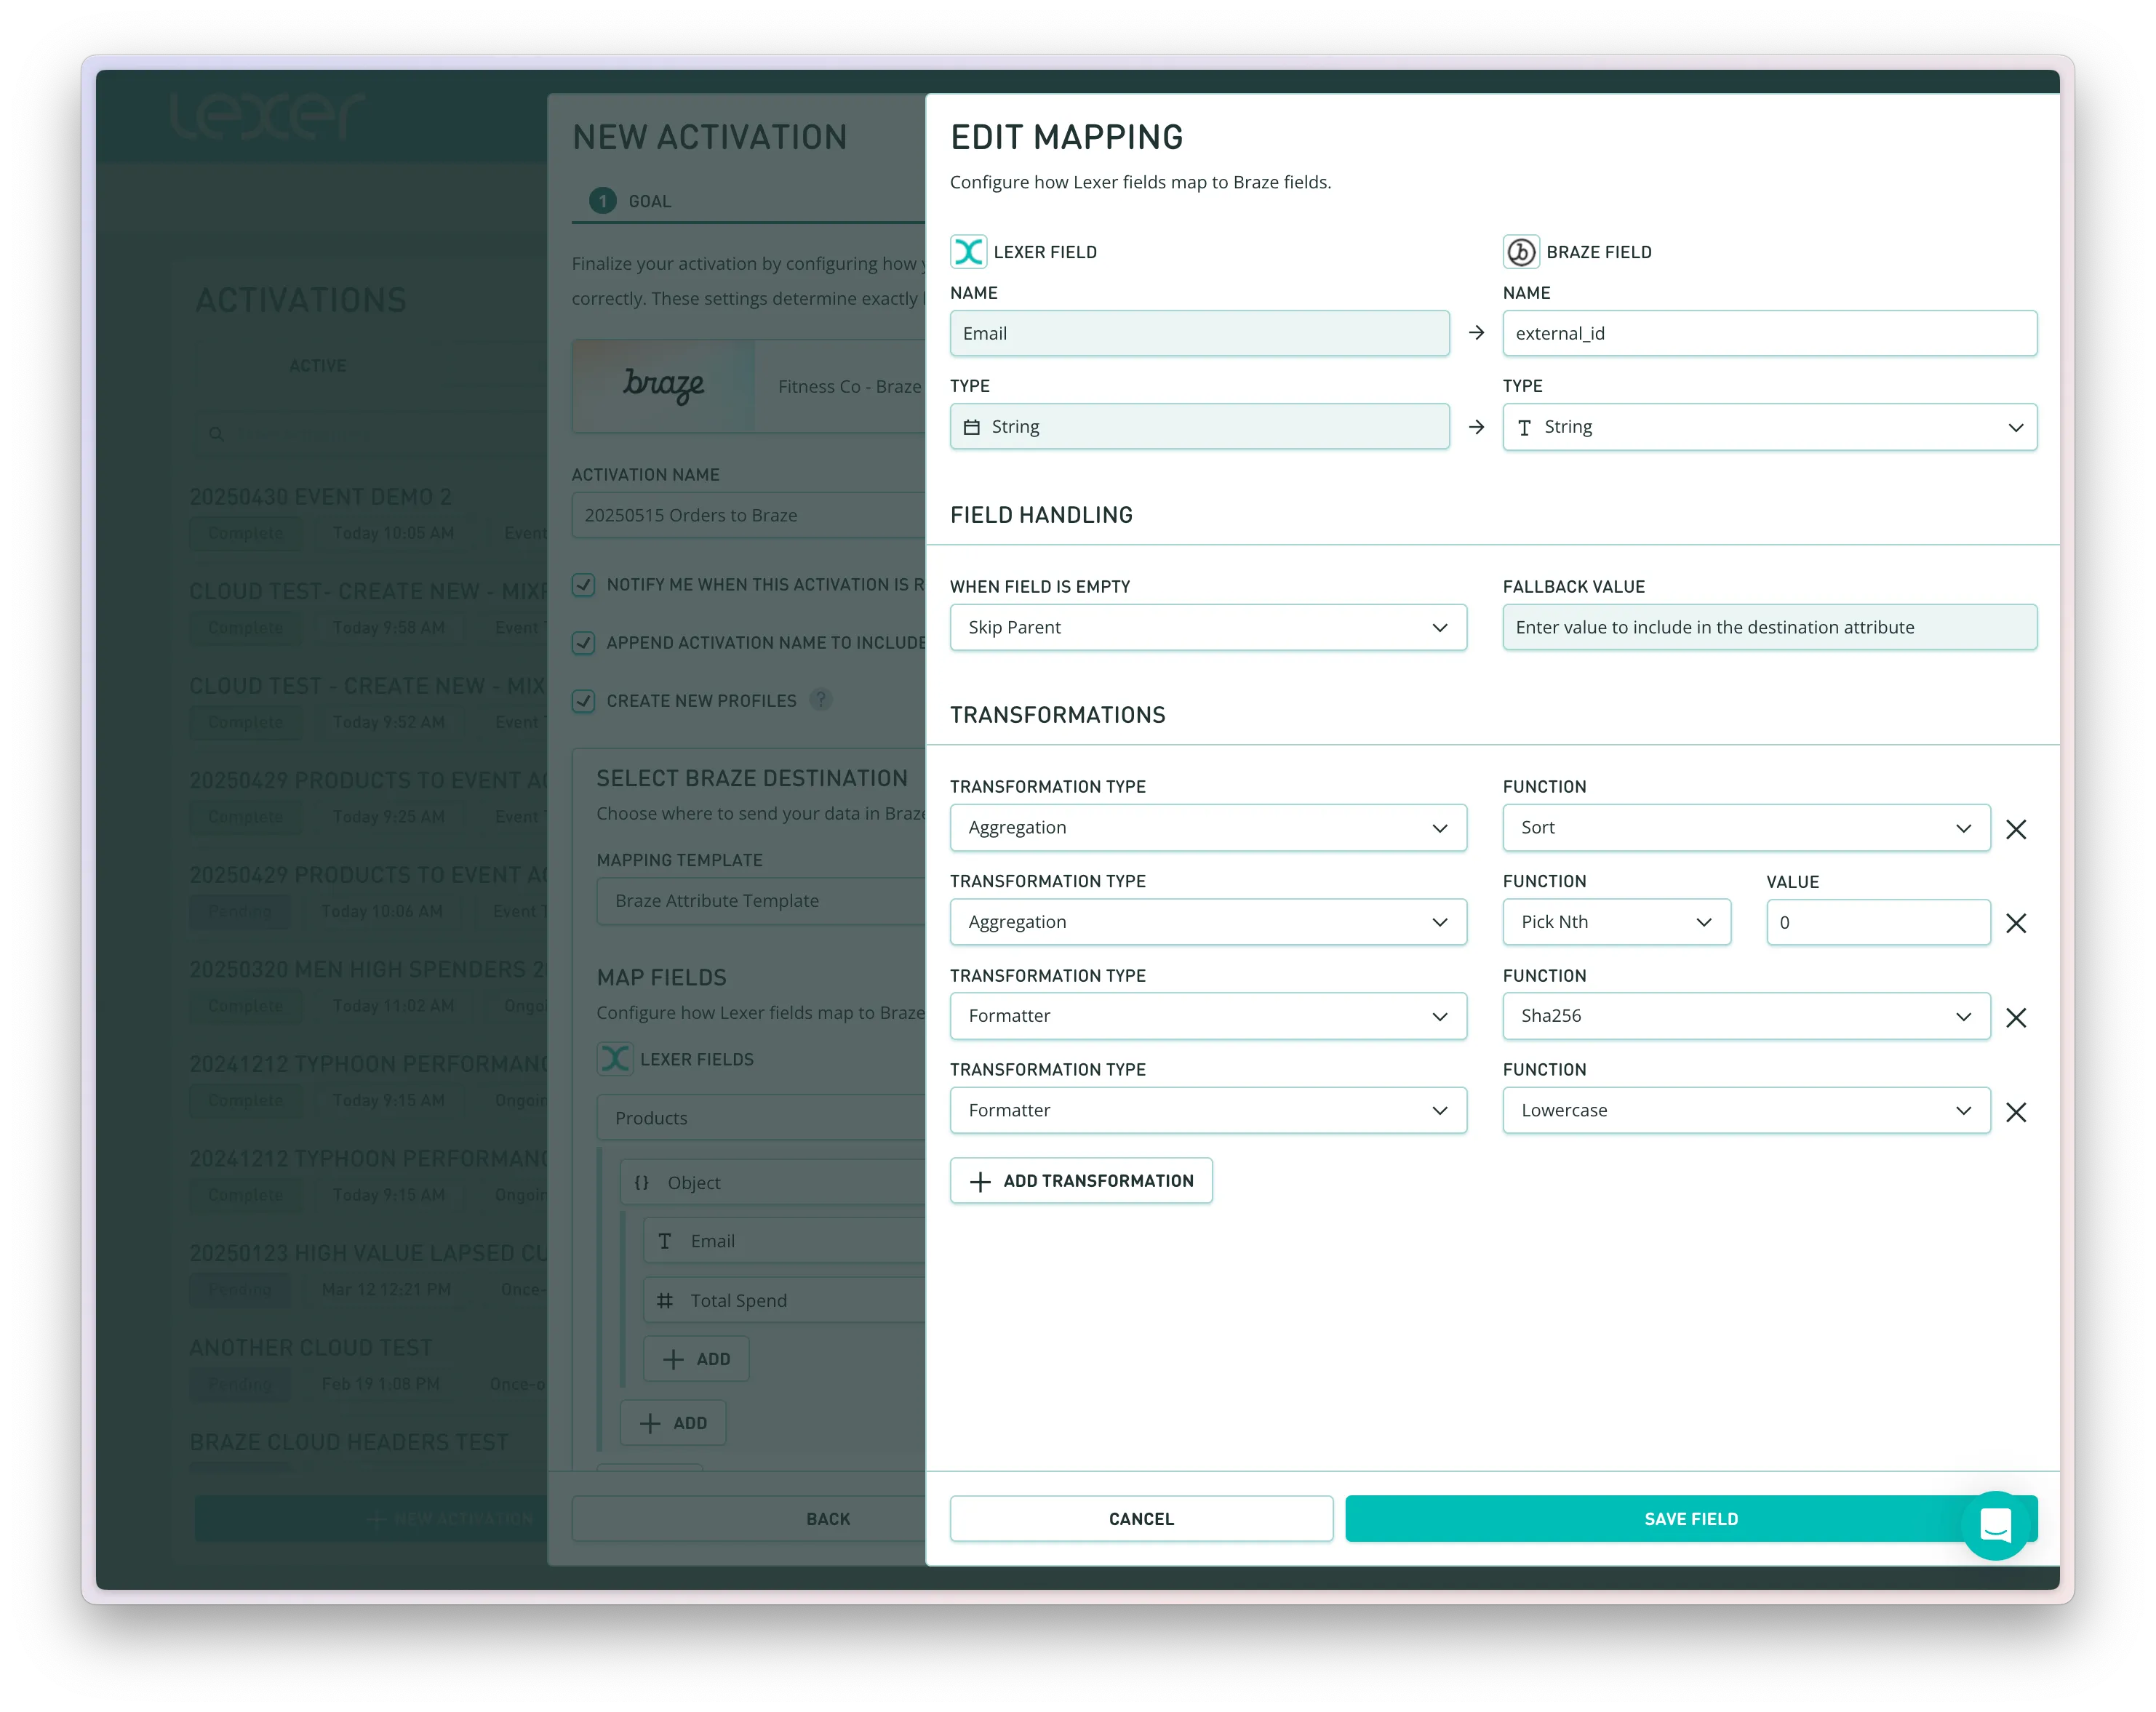Click Add Transformation button
2156x1712 pixels.
coord(1080,1181)
